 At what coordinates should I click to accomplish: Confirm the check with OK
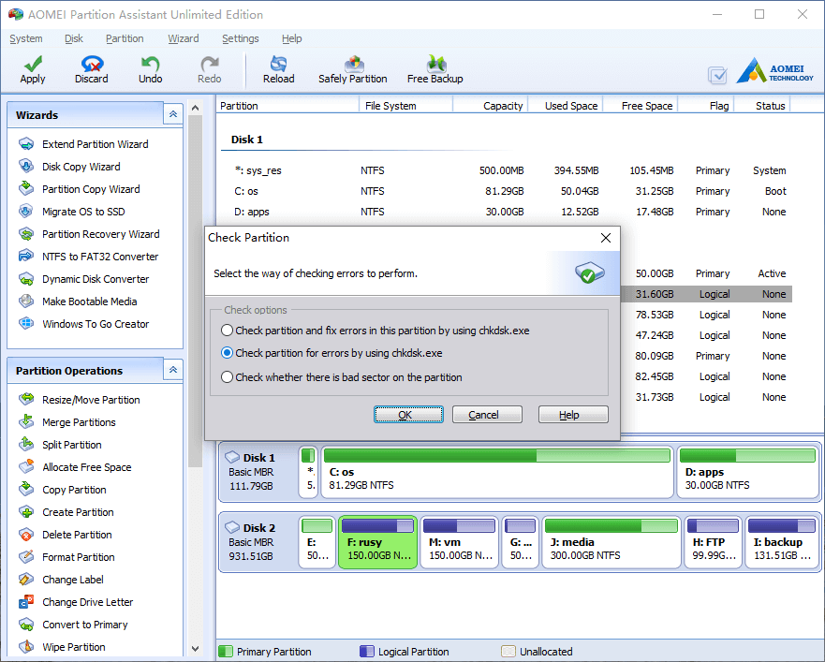coord(408,415)
